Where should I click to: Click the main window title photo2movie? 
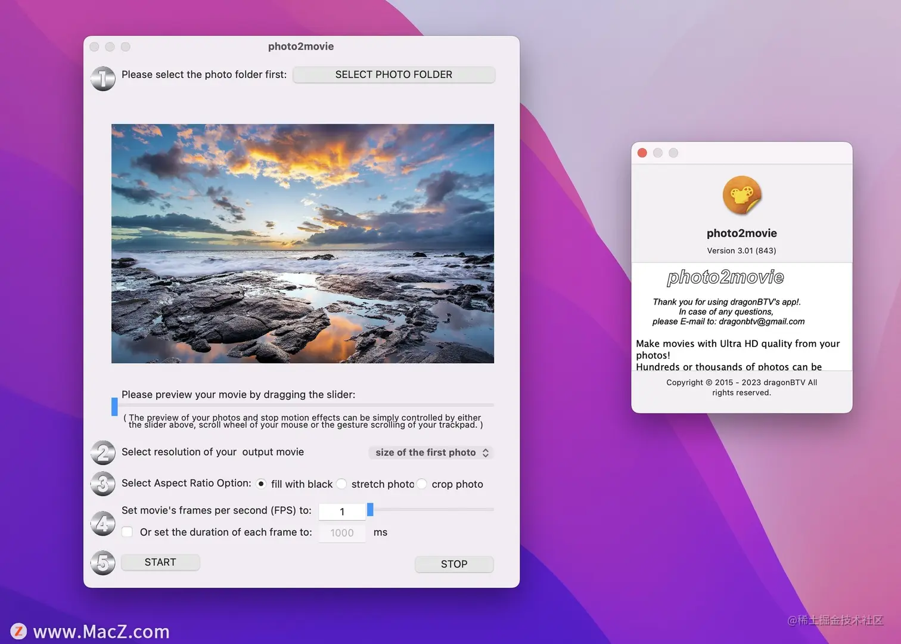pyautogui.click(x=301, y=47)
